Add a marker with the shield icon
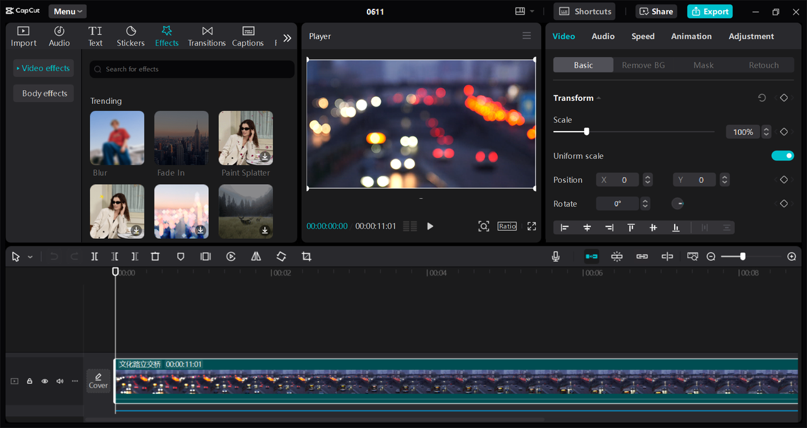 click(180, 257)
